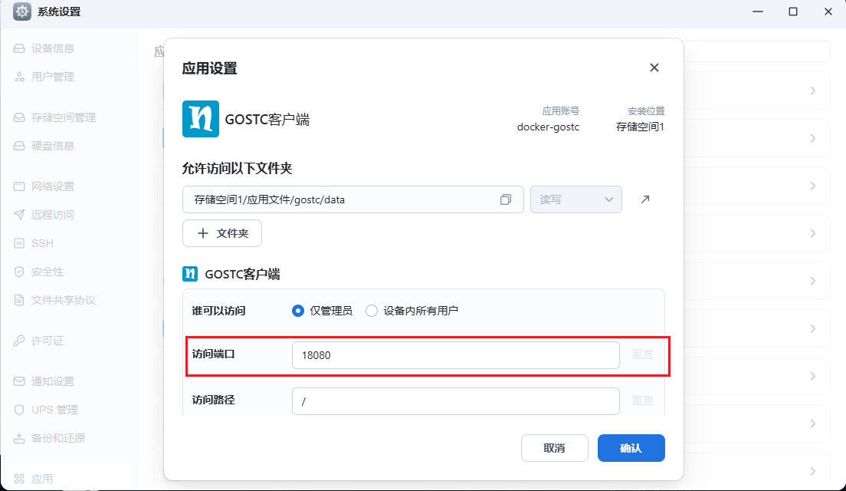
Task: Close the 应用设置 dialog with X
Action: point(654,68)
